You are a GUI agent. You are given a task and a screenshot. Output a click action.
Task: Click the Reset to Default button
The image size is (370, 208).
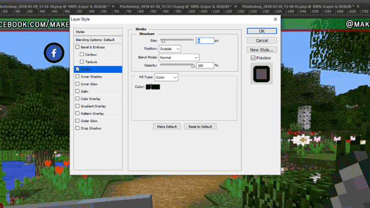click(x=200, y=127)
